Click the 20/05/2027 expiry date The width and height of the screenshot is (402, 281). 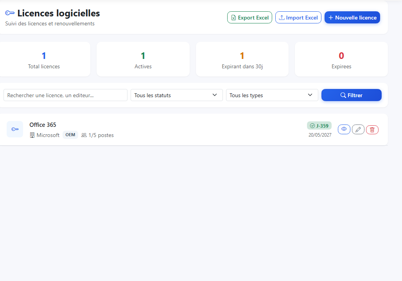pos(320,135)
